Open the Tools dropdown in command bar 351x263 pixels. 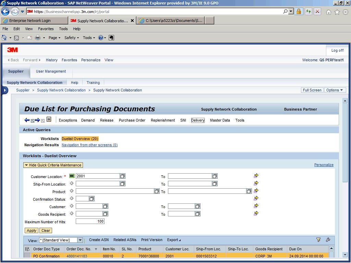[x=89, y=38]
